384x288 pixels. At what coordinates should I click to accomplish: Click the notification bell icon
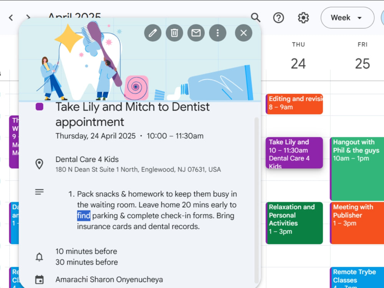(x=39, y=257)
